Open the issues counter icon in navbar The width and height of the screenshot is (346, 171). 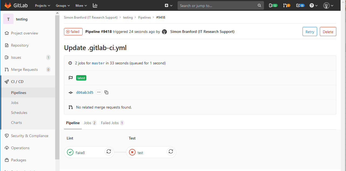pyautogui.click(x=273, y=5)
